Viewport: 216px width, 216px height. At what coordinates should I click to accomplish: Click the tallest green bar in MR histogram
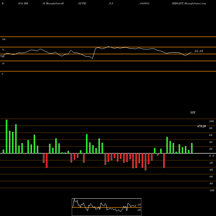(6, 137)
